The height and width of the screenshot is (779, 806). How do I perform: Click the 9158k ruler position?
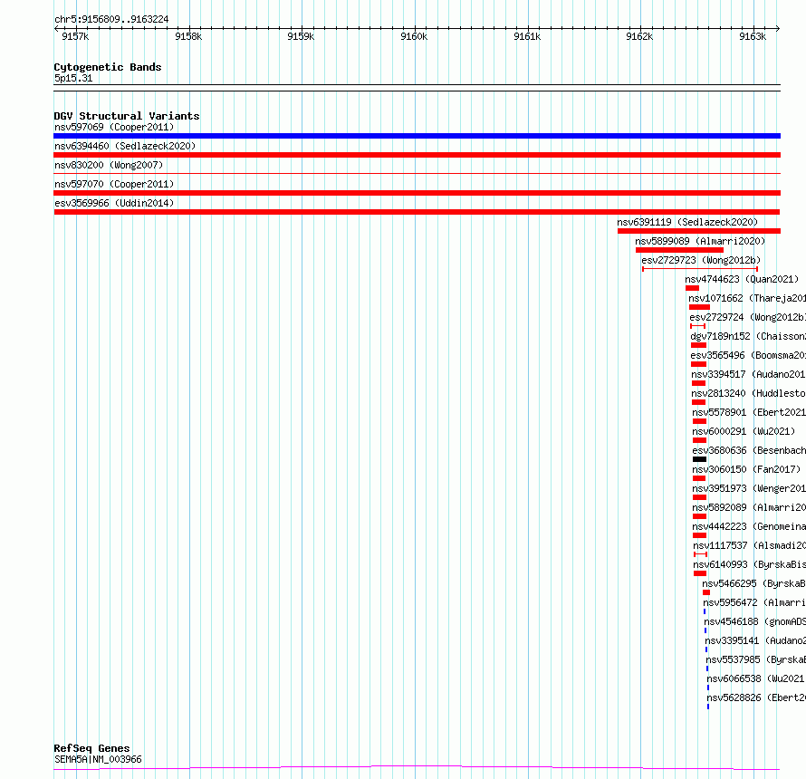(x=188, y=36)
